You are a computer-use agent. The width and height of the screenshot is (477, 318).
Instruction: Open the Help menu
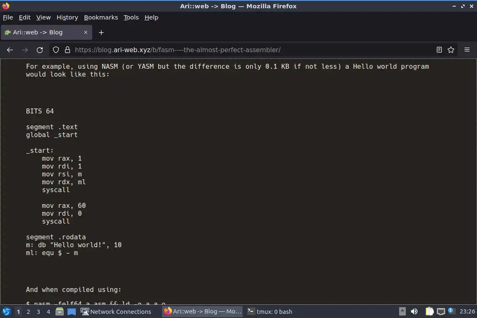[x=151, y=17]
